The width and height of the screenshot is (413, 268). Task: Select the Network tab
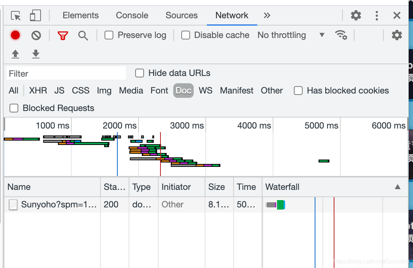[x=232, y=15]
